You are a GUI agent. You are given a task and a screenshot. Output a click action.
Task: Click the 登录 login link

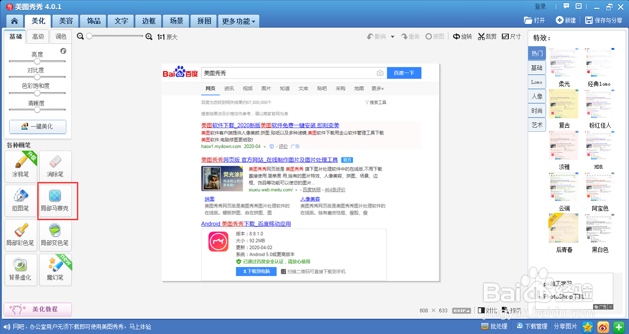point(540,6)
